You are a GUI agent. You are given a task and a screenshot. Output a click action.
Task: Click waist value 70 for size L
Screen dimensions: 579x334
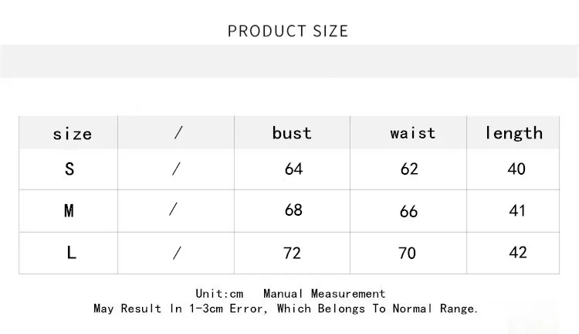tap(408, 254)
